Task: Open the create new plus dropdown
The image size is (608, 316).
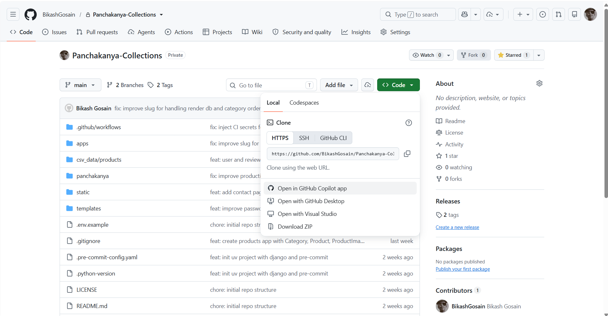Action: tap(523, 14)
